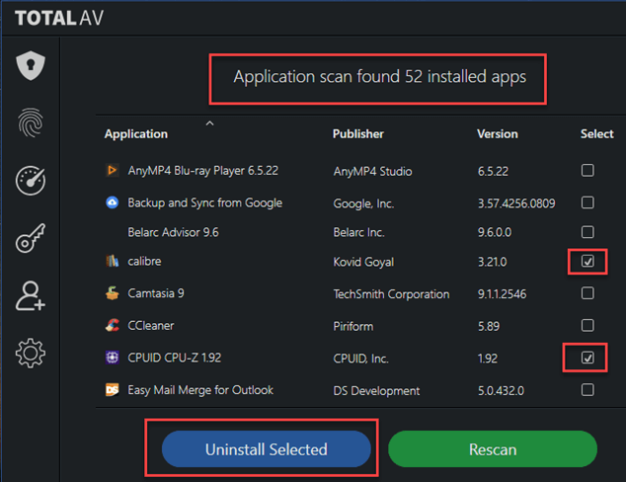This screenshot has height=482, width=626.
Task: Click the AnyMP4 Studio publisher cell
Action: (x=372, y=171)
